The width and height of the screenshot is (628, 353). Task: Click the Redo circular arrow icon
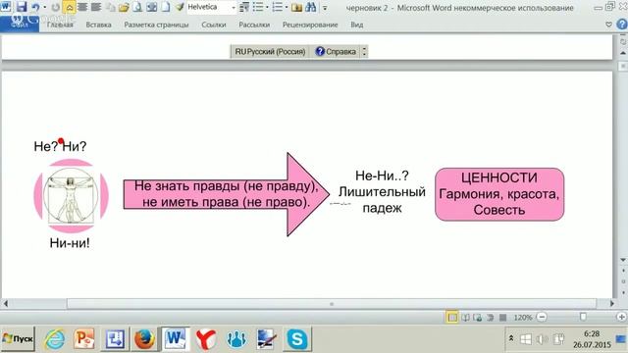click(x=55, y=7)
